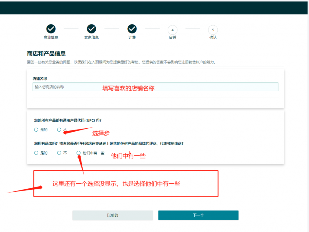Focus the 店铺名称 text input field
The height and width of the screenshot is (232, 309).
coord(155,87)
